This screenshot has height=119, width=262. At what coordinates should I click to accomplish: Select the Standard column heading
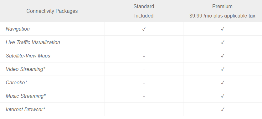click(144, 7)
